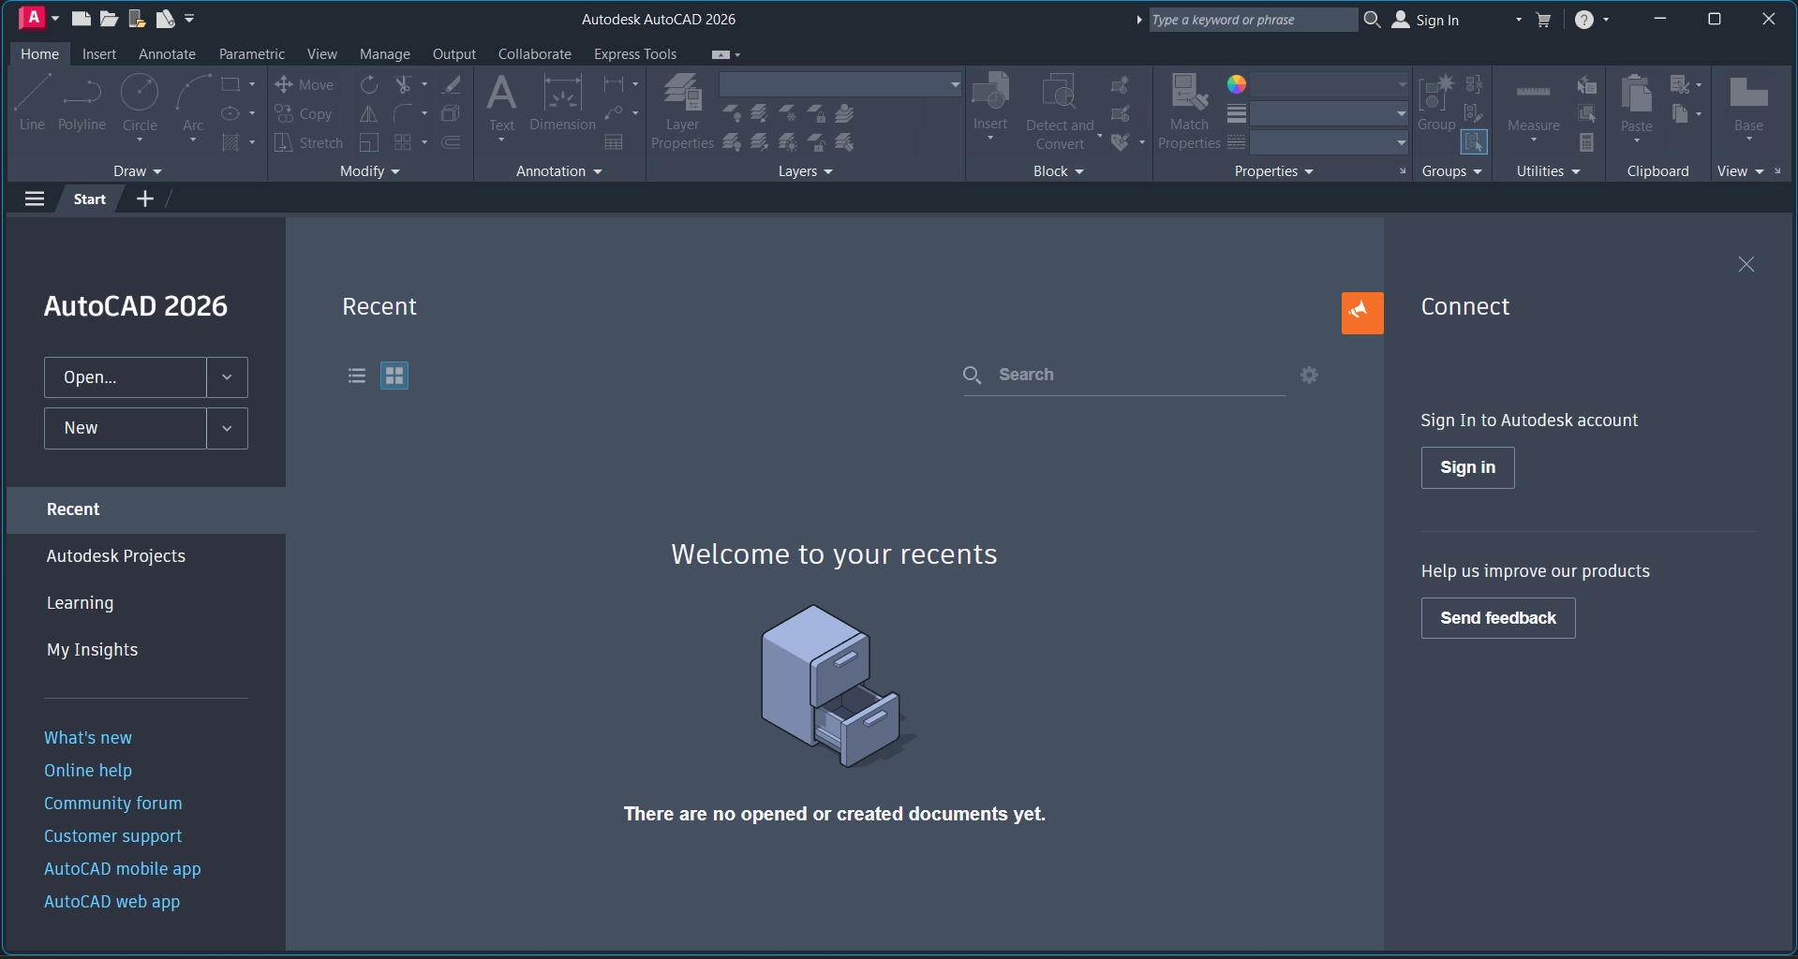This screenshot has width=1798, height=959.
Task: Open the Home ribbon tab
Action: (x=39, y=54)
